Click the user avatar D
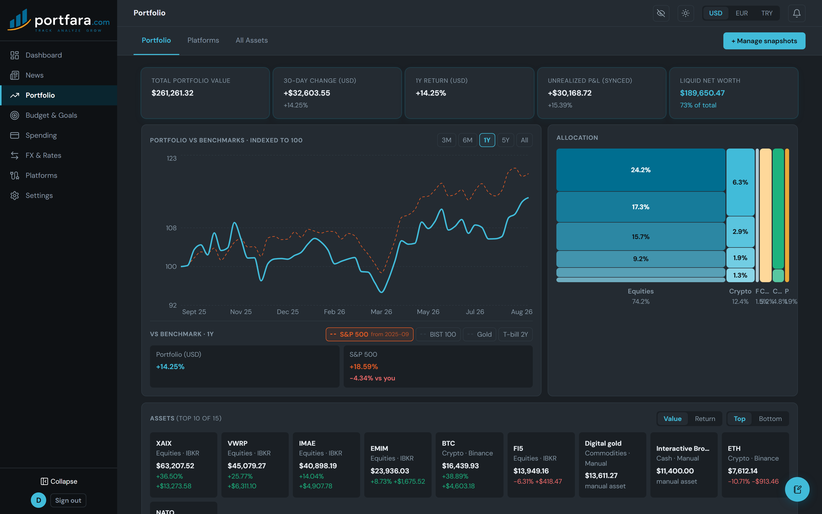This screenshot has height=514, width=822. (x=38, y=500)
